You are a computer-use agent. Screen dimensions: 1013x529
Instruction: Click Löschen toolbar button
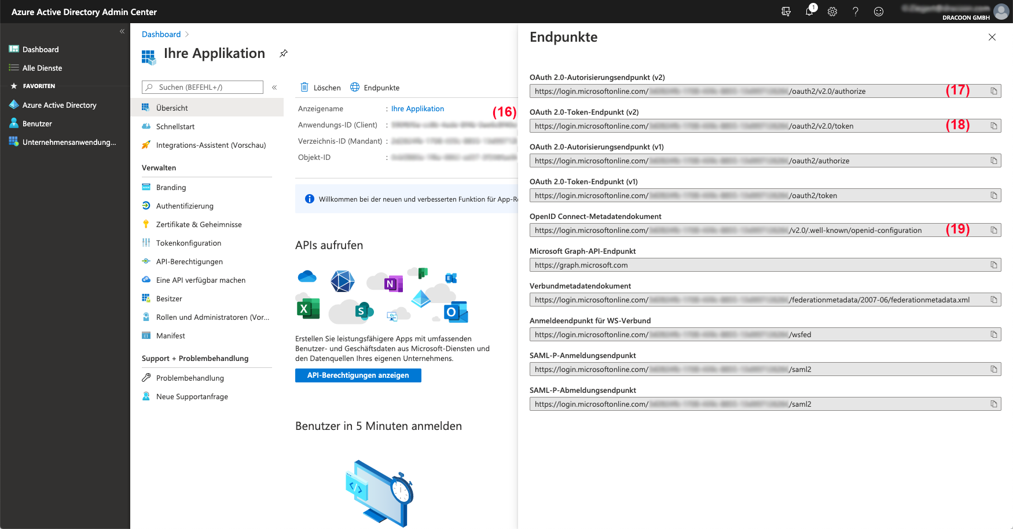(x=321, y=87)
